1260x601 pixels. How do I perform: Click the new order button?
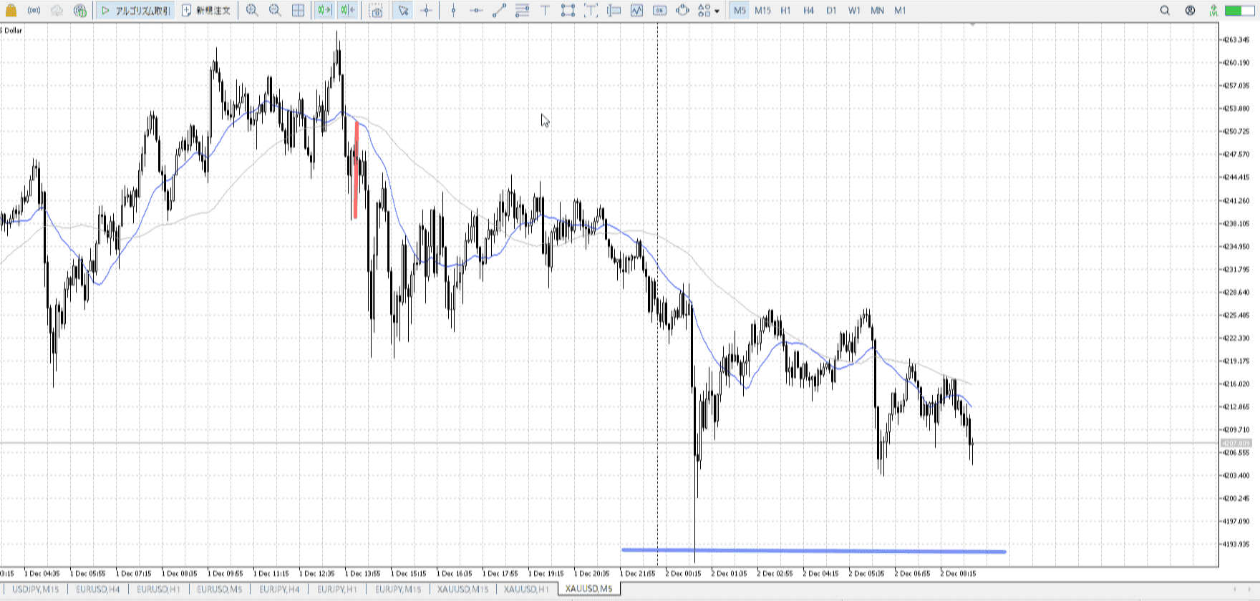[x=206, y=11]
